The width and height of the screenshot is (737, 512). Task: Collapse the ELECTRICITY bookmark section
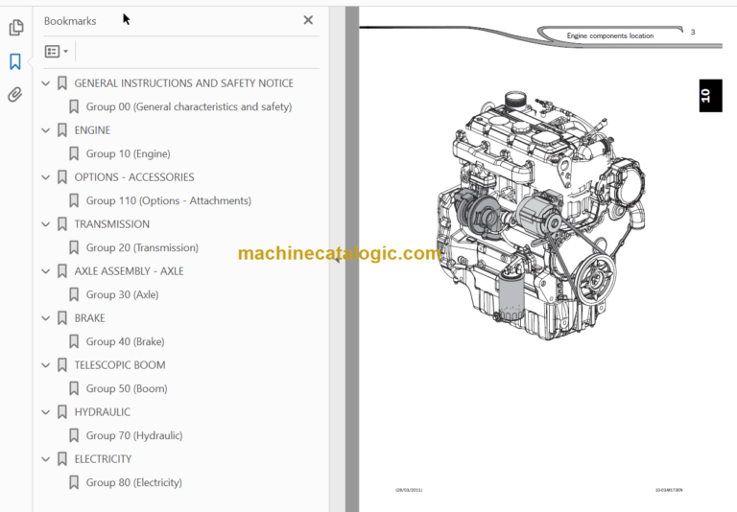click(x=46, y=459)
